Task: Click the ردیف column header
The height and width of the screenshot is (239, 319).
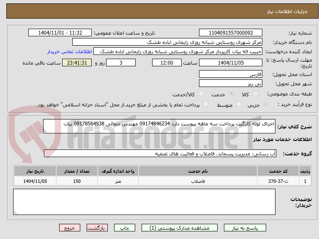Action: pos(305,171)
